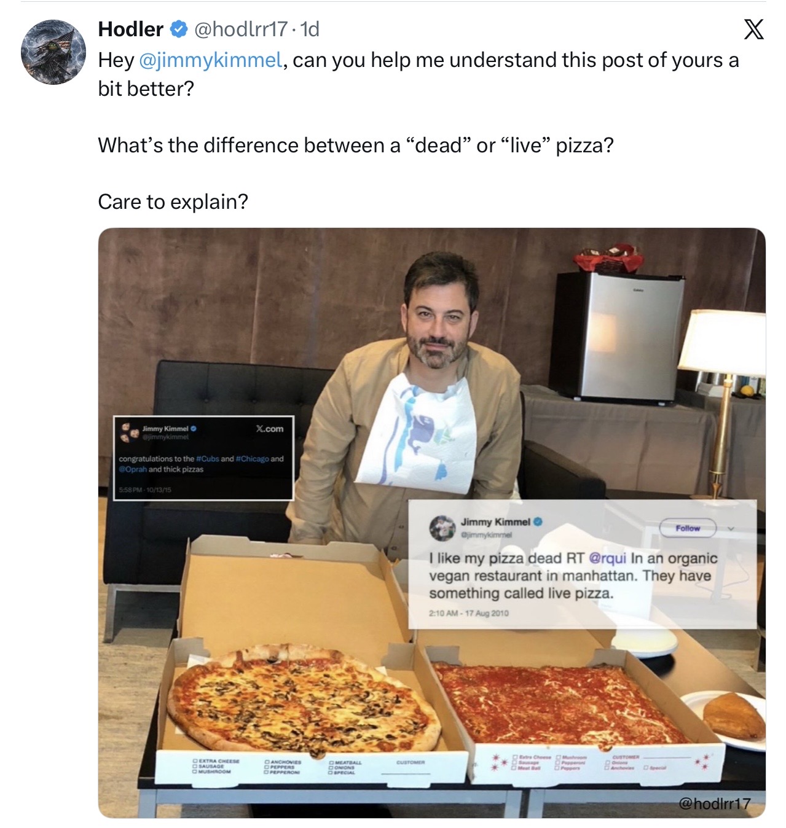Viewport: 786px width, 828px height.
Task: Click verified badge in the dark Kimmel tweet
Action: (x=194, y=429)
